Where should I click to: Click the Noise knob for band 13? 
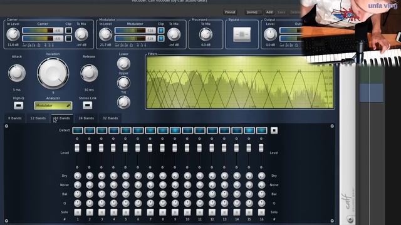[x=224, y=185]
